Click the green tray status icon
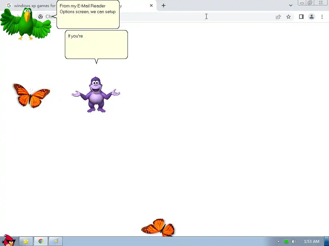 (x=286, y=242)
